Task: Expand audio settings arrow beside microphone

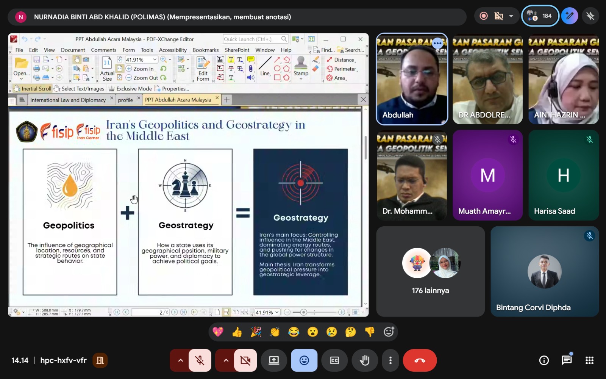Action: point(181,360)
